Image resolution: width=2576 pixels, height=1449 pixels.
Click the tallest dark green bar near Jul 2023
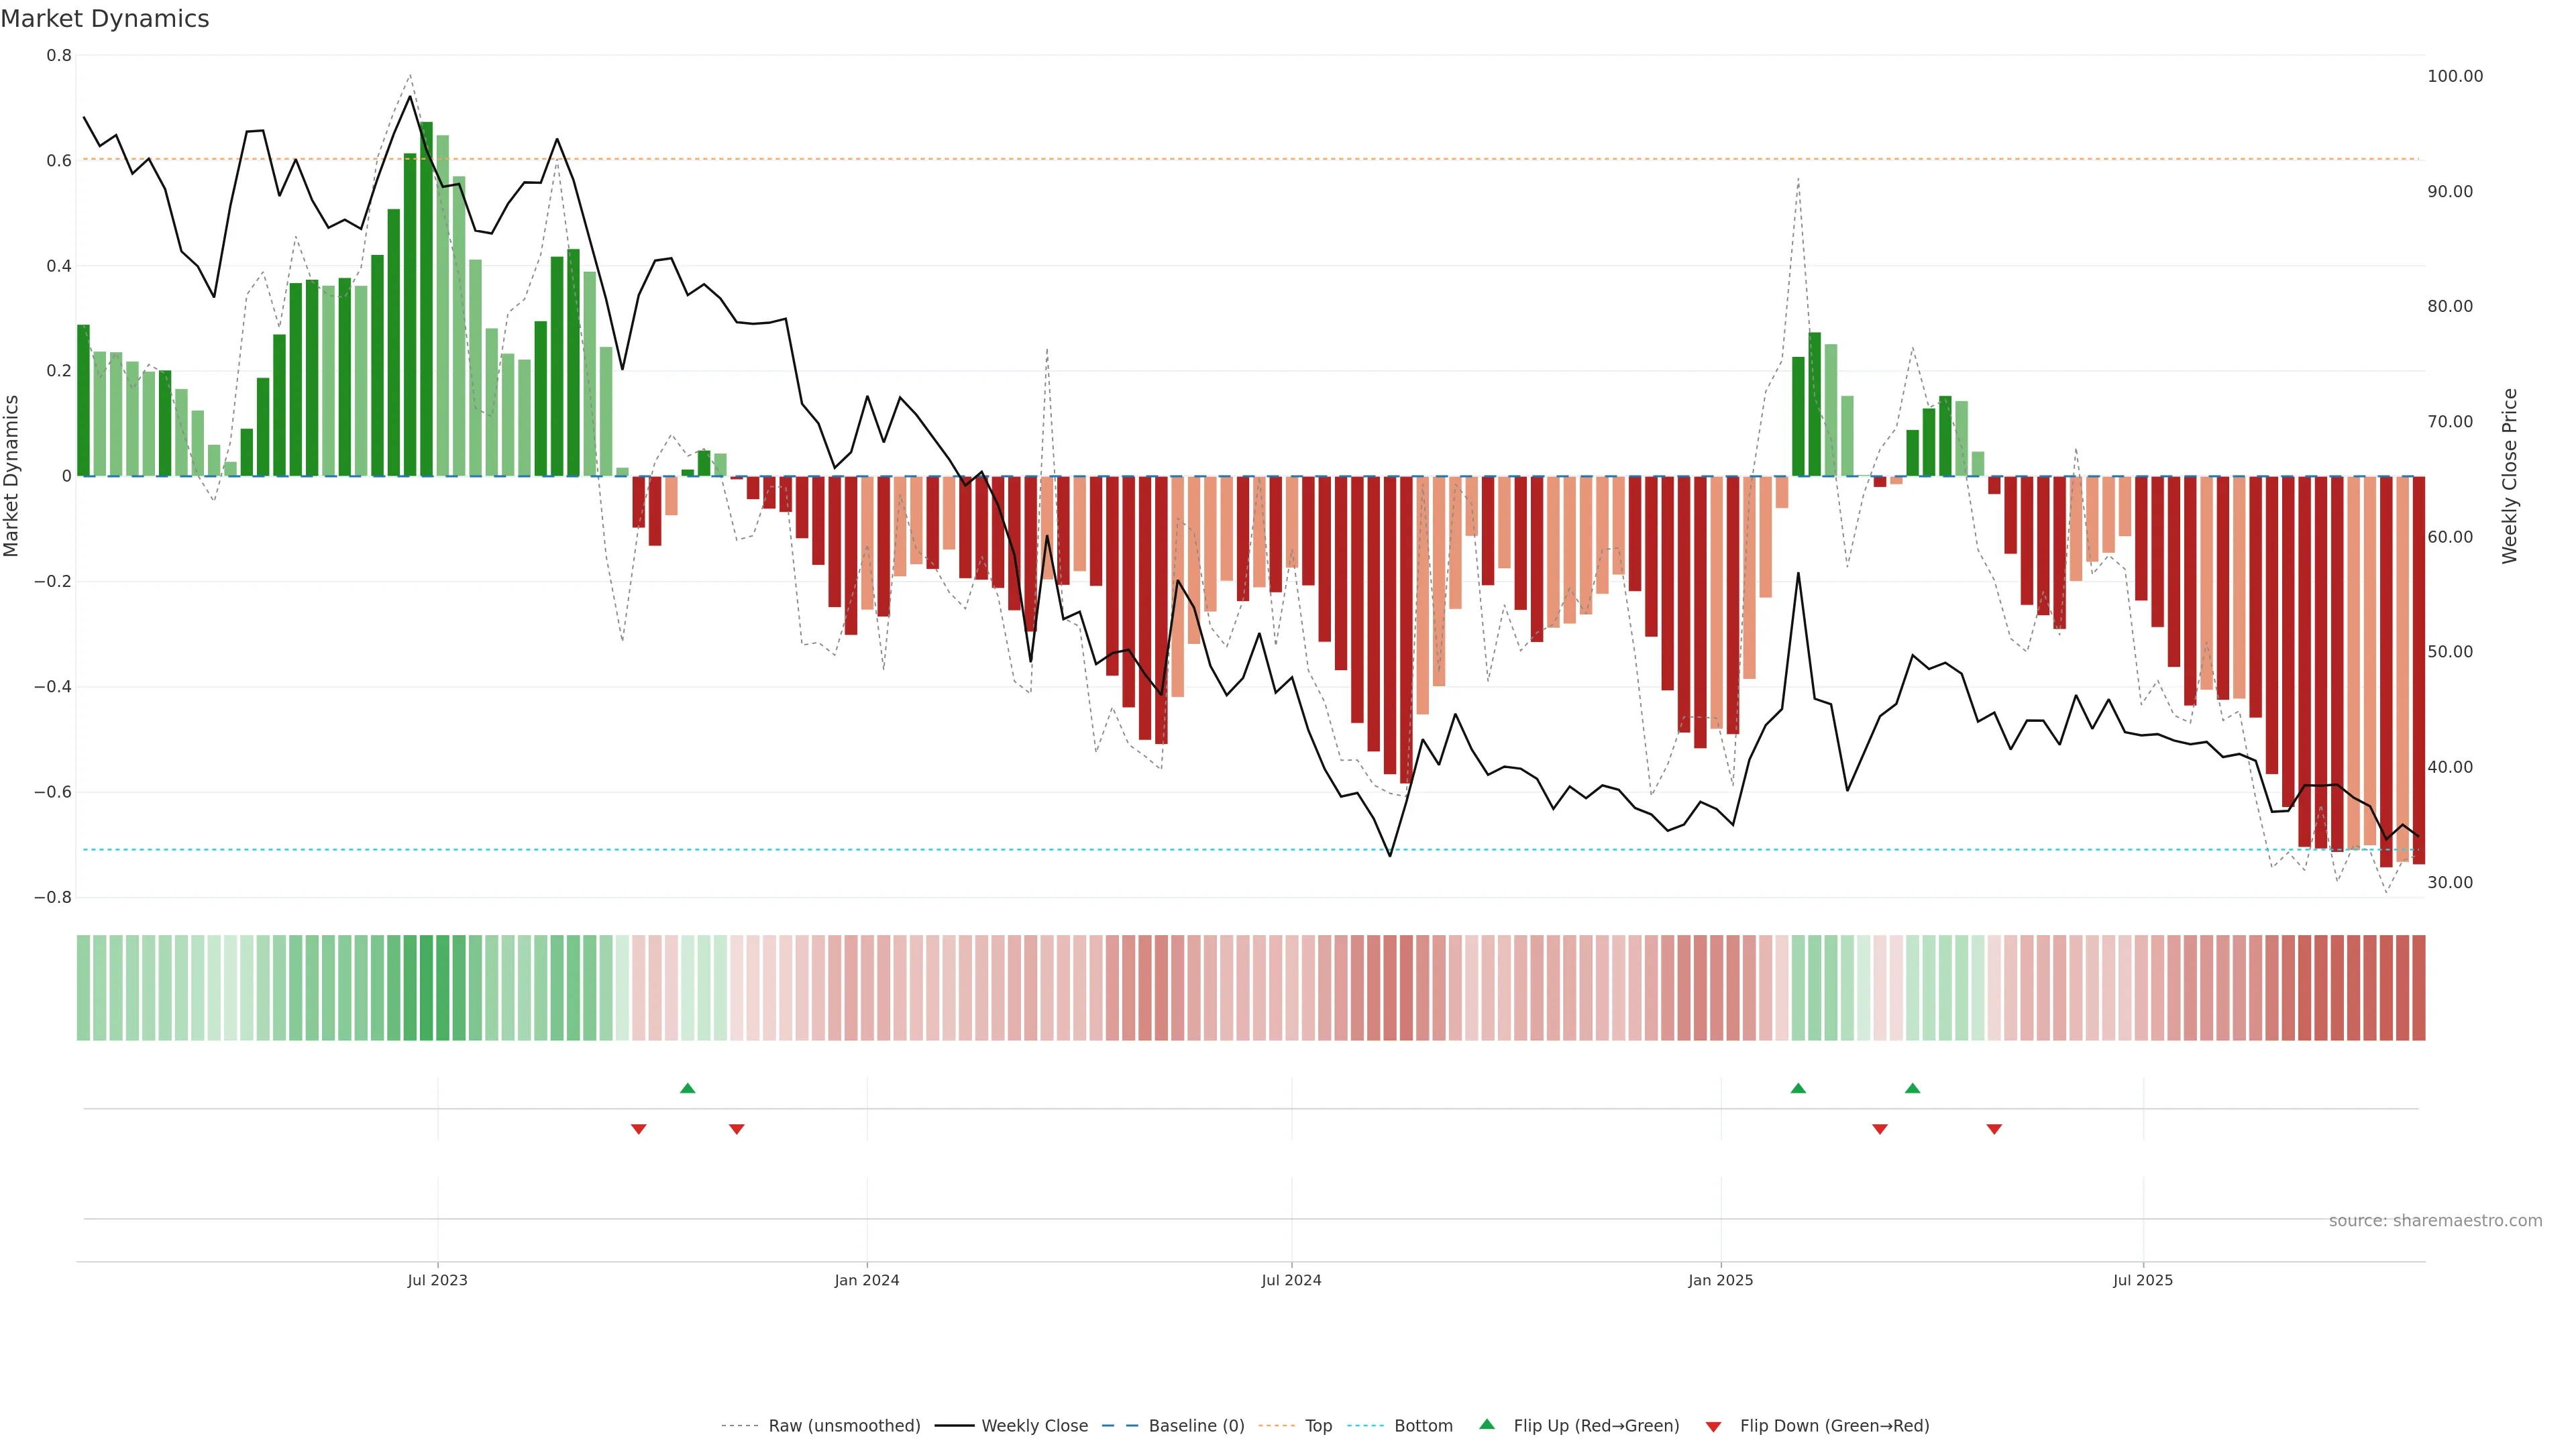426,300
